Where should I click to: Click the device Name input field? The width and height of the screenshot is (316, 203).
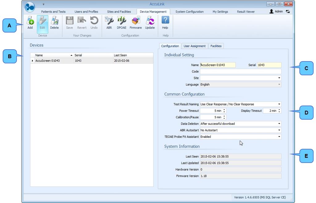(218, 65)
